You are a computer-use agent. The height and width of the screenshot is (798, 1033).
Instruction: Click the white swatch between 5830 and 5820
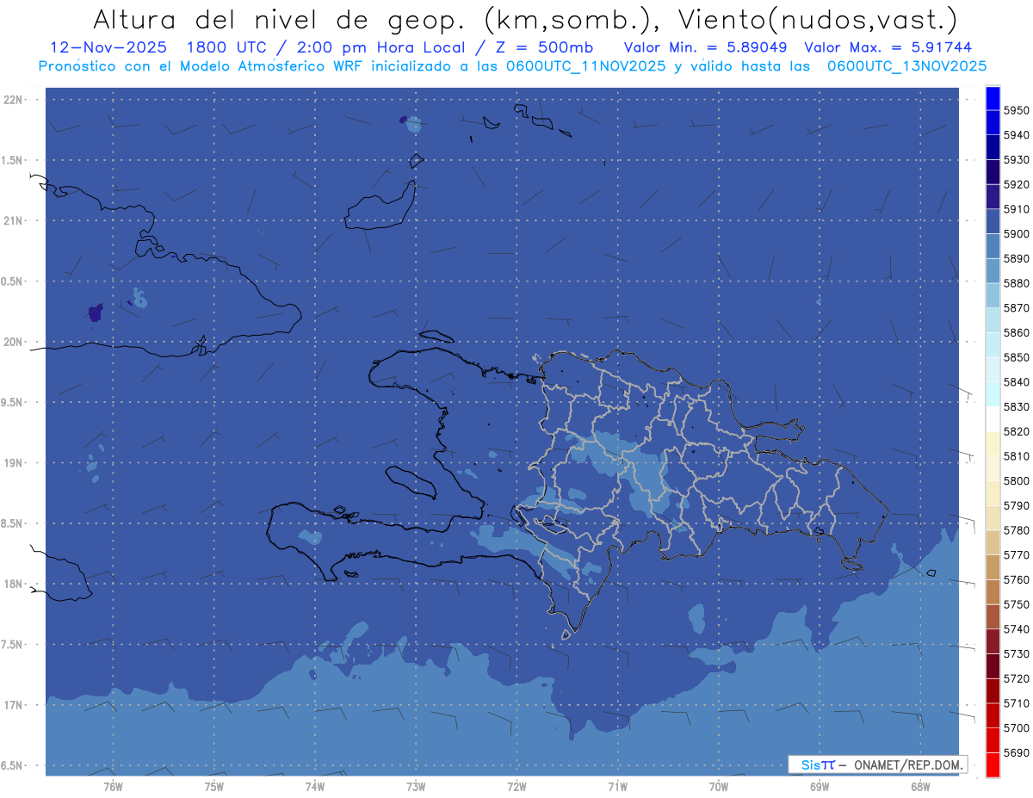(993, 418)
